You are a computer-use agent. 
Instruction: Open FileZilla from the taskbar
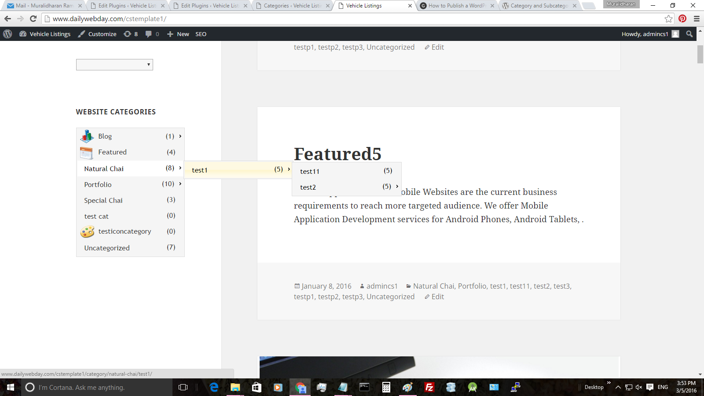point(429,387)
